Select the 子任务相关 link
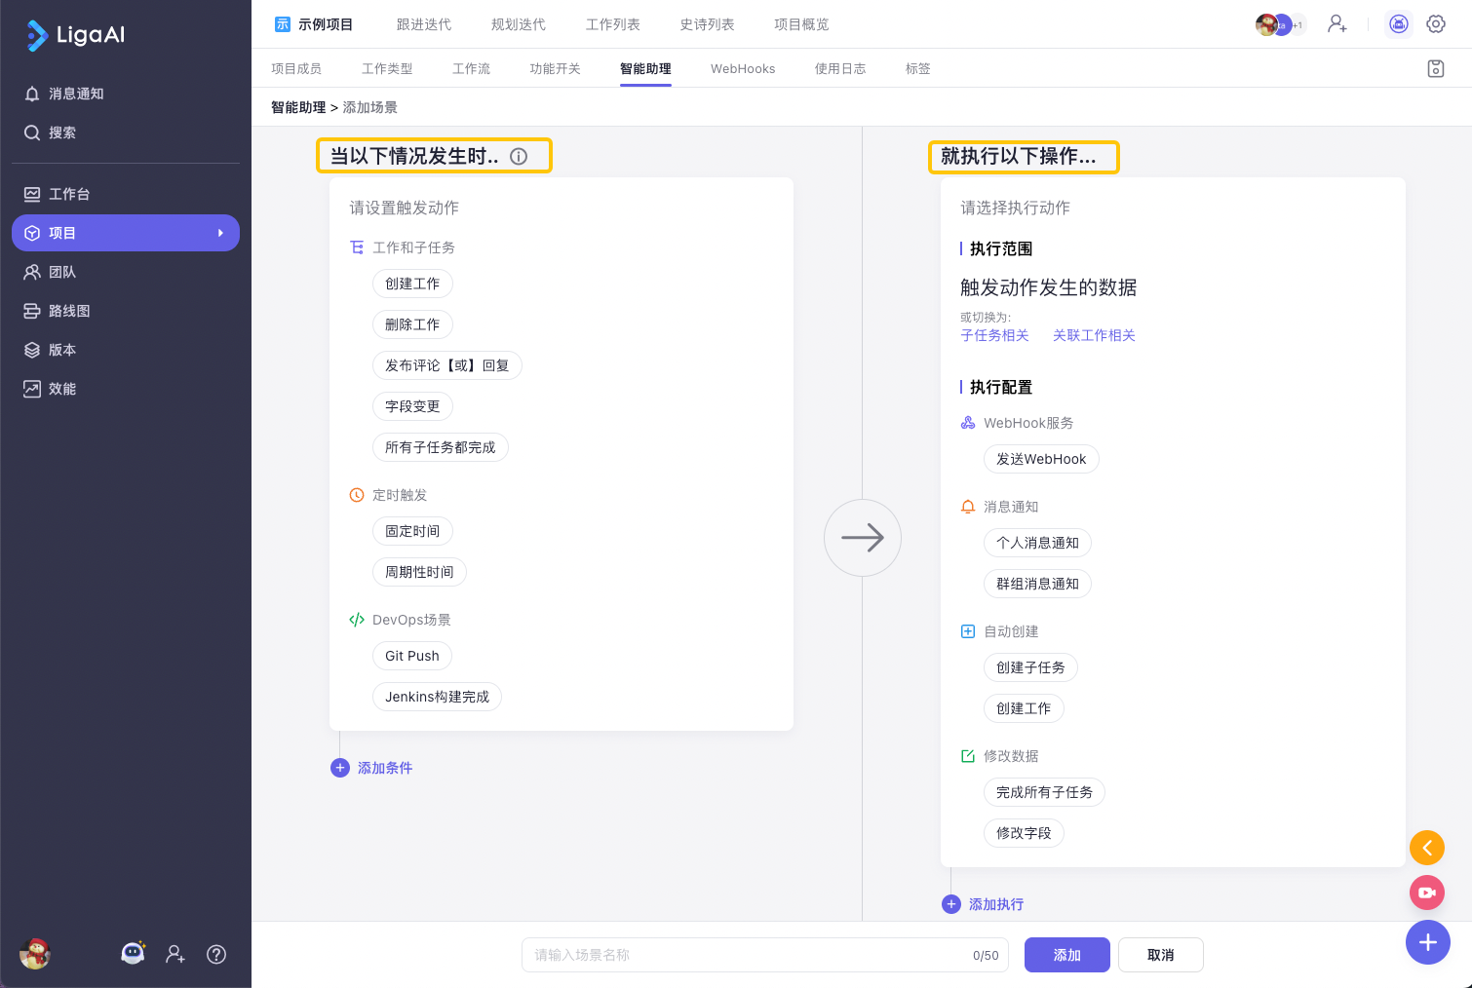 coord(994,335)
